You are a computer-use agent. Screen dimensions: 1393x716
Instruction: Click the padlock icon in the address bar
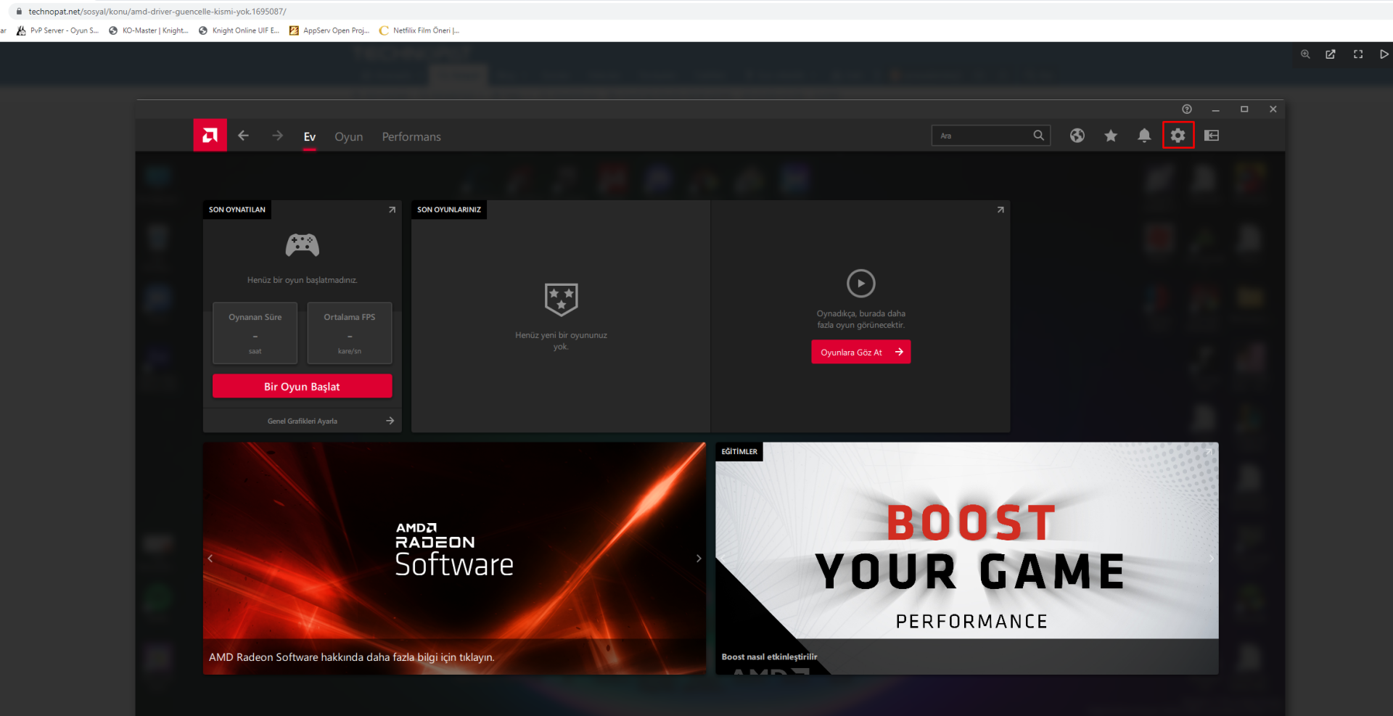tap(20, 12)
